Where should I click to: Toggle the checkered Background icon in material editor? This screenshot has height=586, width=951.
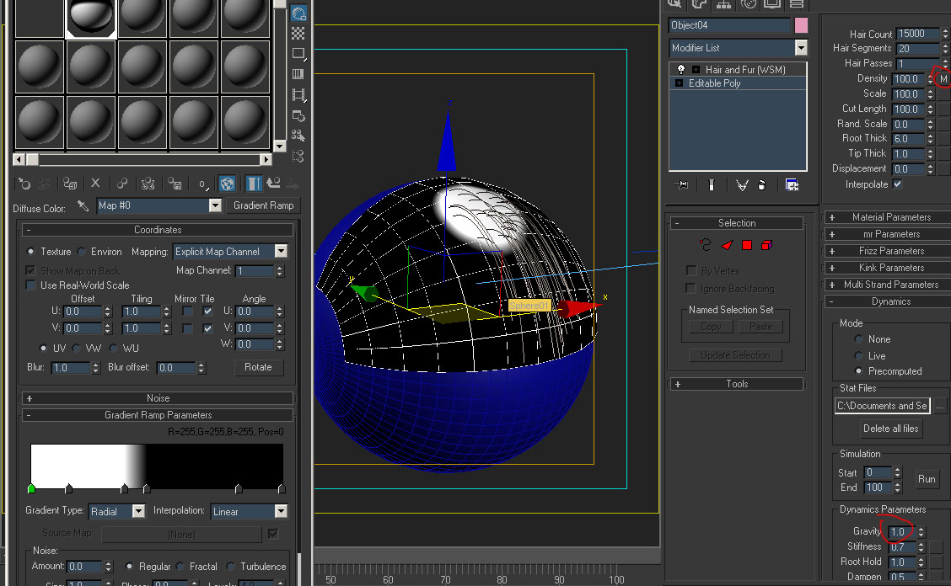coord(298,34)
